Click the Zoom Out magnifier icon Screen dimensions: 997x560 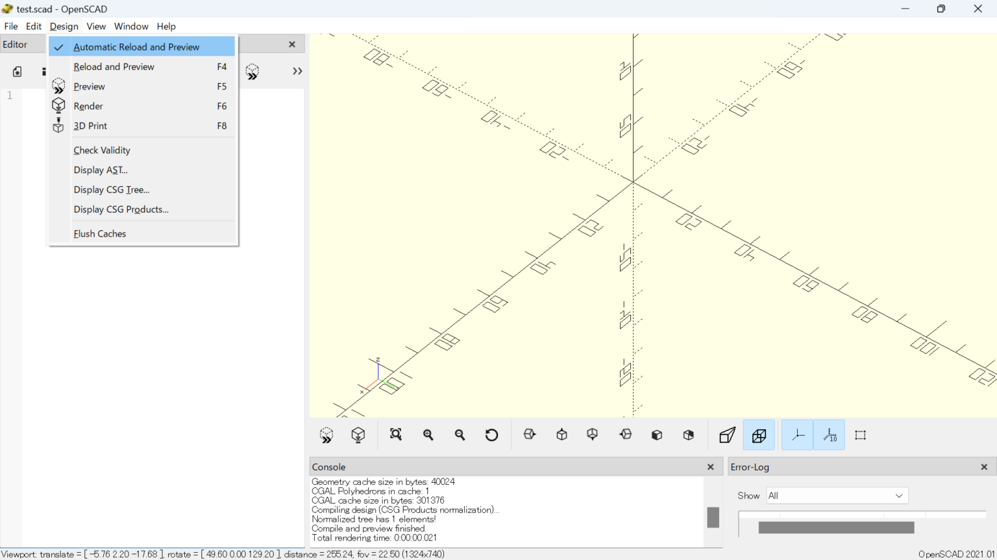[x=460, y=435]
